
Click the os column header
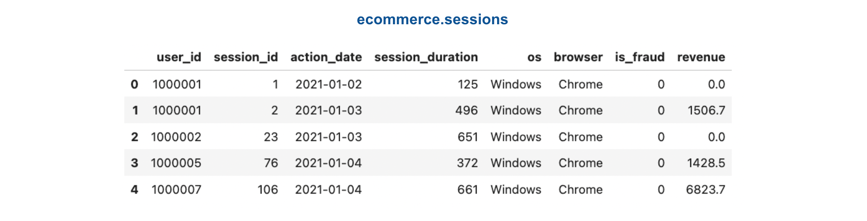click(534, 57)
